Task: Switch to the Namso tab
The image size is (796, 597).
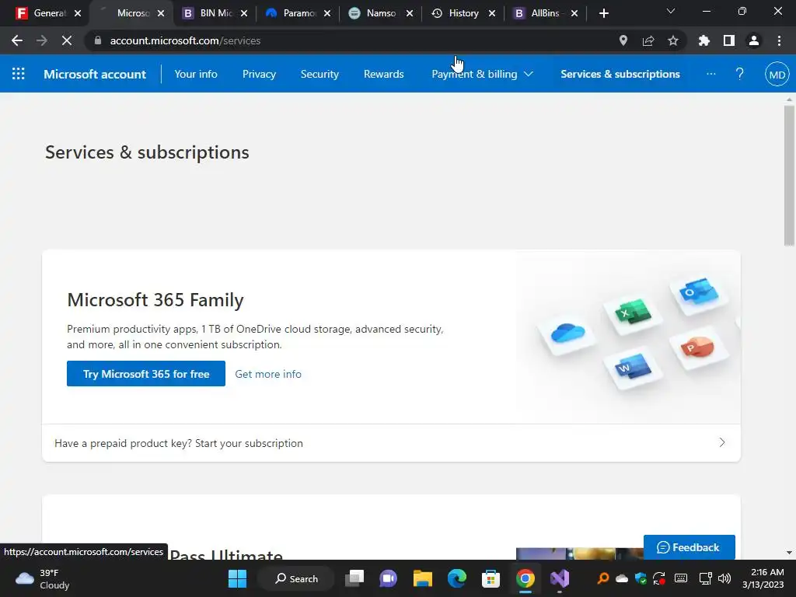Action: click(x=381, y=13)
